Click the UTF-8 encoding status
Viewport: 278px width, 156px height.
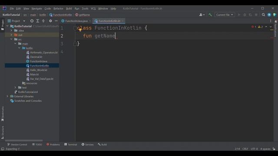tap(254, 149)
